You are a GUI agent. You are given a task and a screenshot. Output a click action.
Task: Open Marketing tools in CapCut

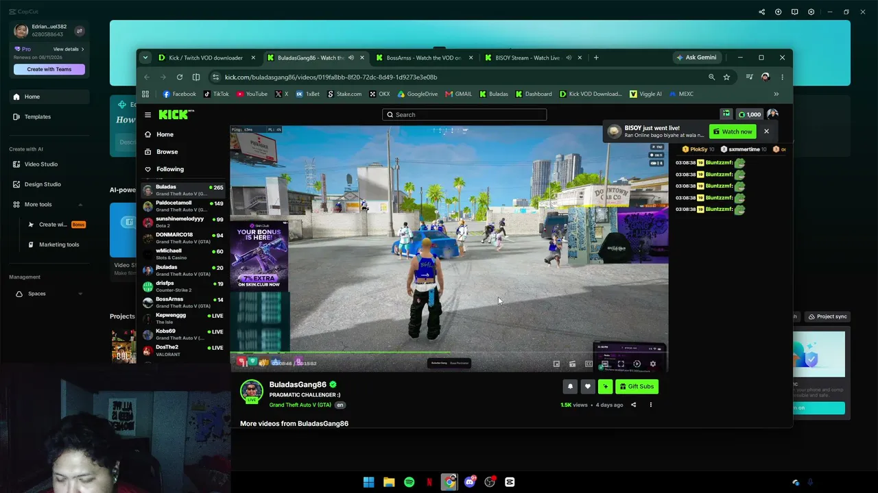coord(54,244)
